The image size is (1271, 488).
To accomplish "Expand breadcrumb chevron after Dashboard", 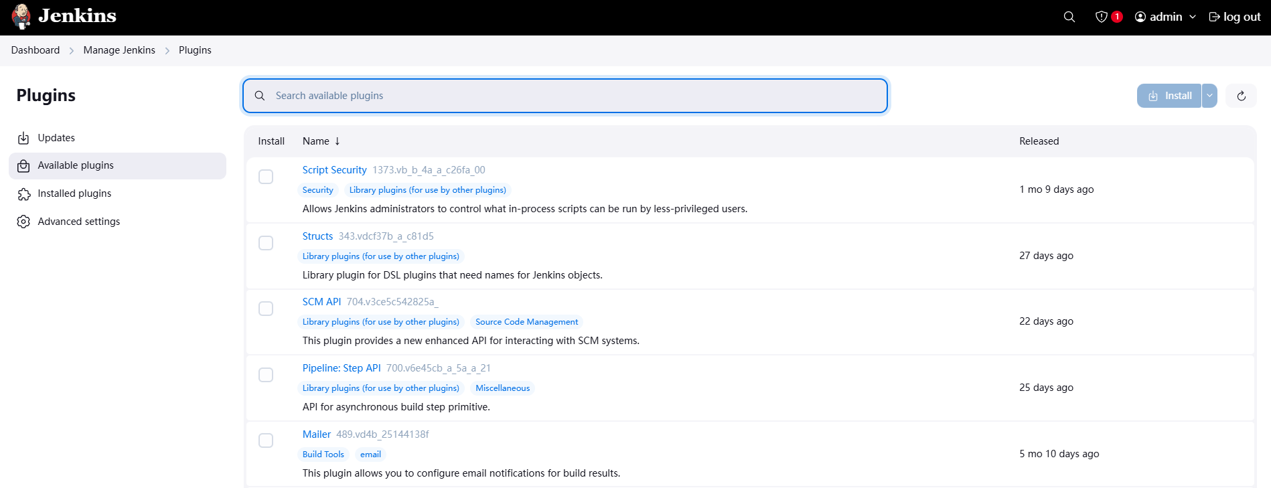I will [x=72, y=50].
